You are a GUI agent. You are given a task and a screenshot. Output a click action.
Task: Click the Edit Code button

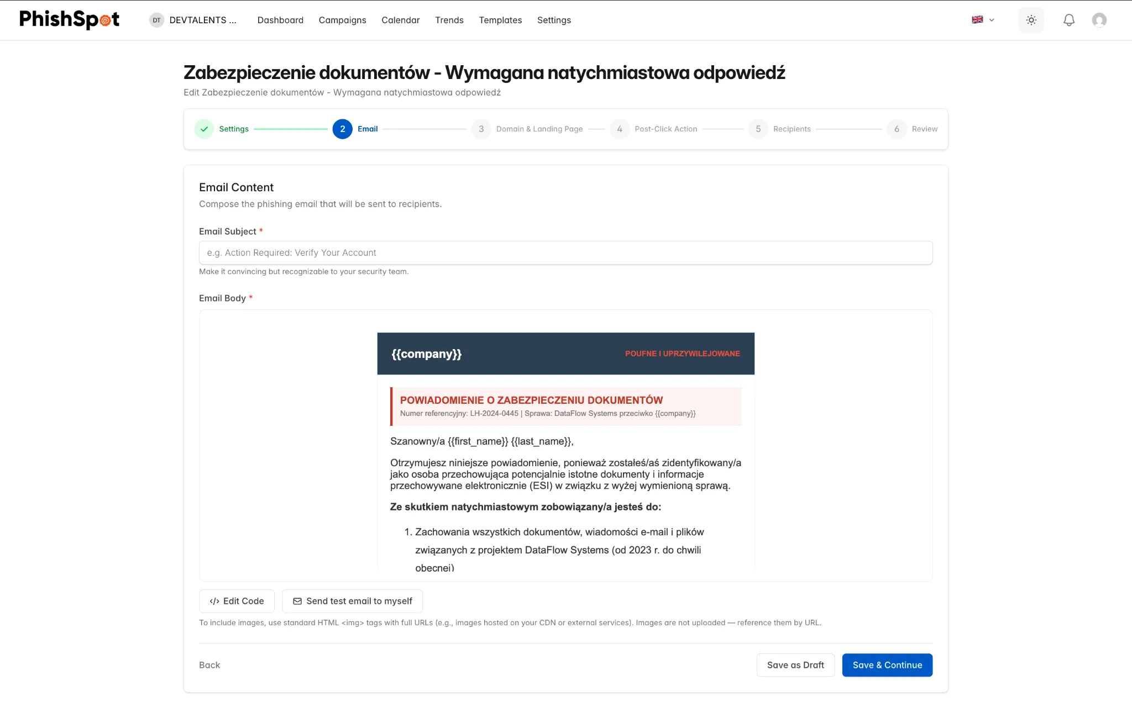237,601
